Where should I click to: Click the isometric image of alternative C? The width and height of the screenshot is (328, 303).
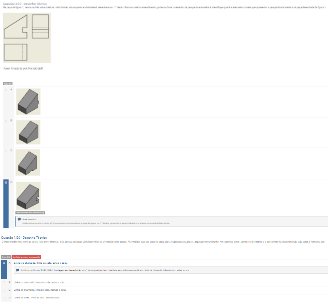coord(28,162)
